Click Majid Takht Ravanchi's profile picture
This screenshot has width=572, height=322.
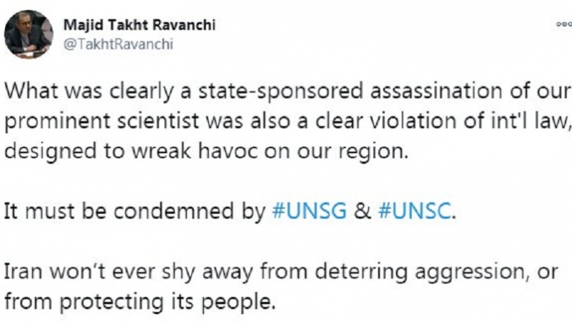click(x=29, y=34)
